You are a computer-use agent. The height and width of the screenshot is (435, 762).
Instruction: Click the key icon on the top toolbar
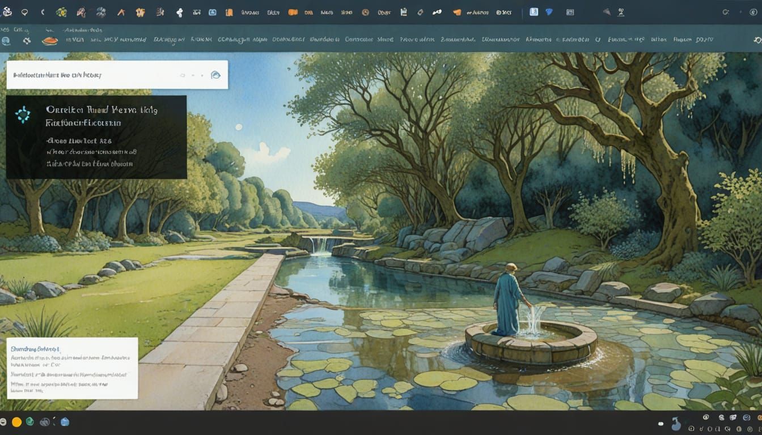click(437, 10)
